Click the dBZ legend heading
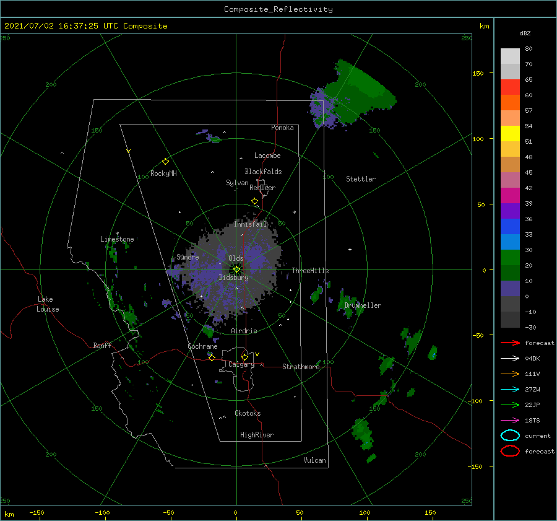This screenshot has height=521, width=557. point(525,33)
